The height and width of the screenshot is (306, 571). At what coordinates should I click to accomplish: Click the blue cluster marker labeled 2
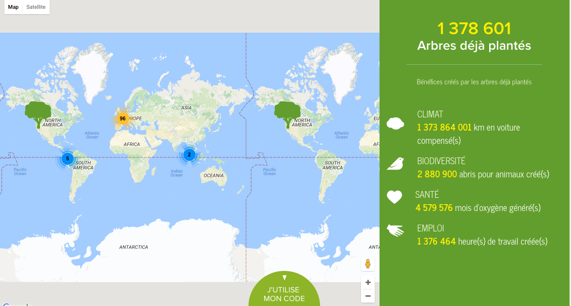coord(189,155)
